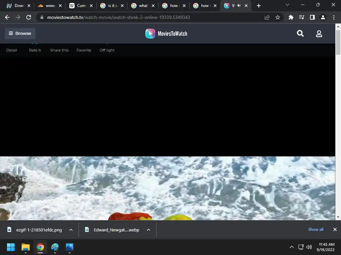Open the Extensions puzzle icon
Image resolution: width=341 pixels, height=255 pixels.
point(291,17)
